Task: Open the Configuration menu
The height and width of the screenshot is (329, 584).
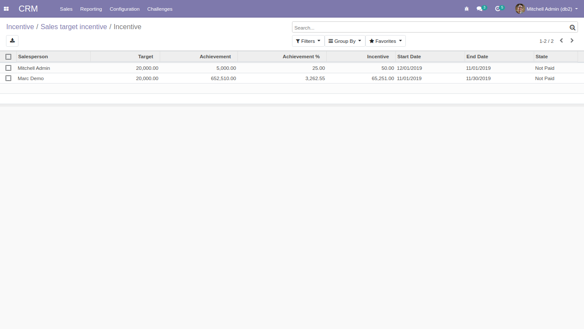Action: pyautogui.click(x=125, y=9)
